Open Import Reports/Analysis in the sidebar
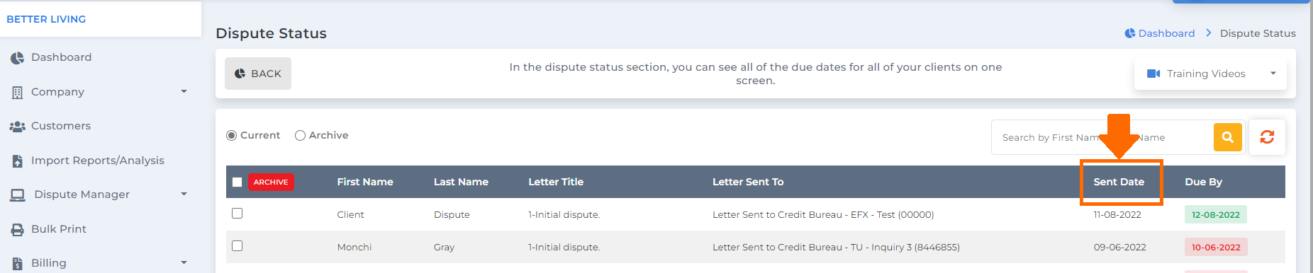 (x=97, y=161)
